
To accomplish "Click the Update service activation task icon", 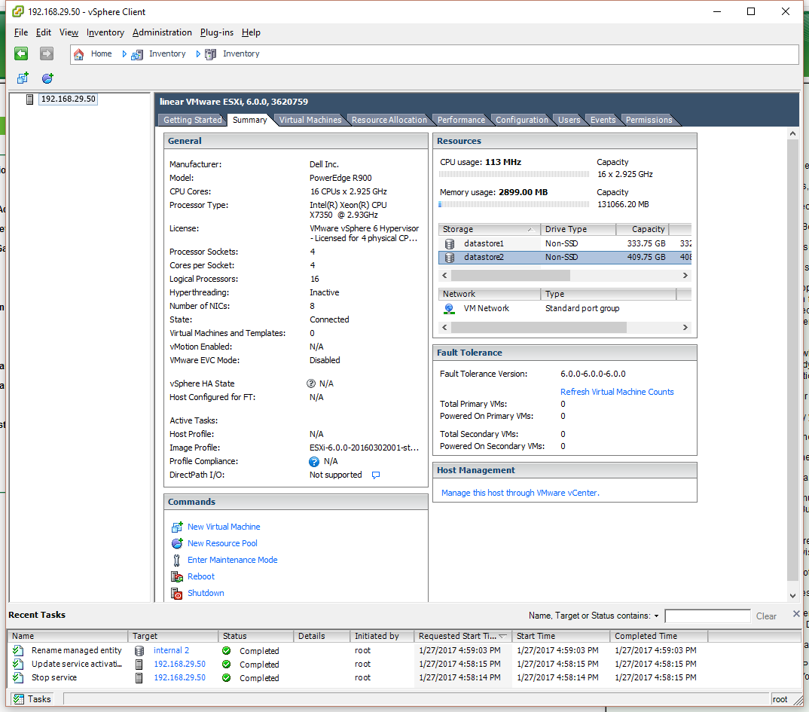I will (18, 664).
